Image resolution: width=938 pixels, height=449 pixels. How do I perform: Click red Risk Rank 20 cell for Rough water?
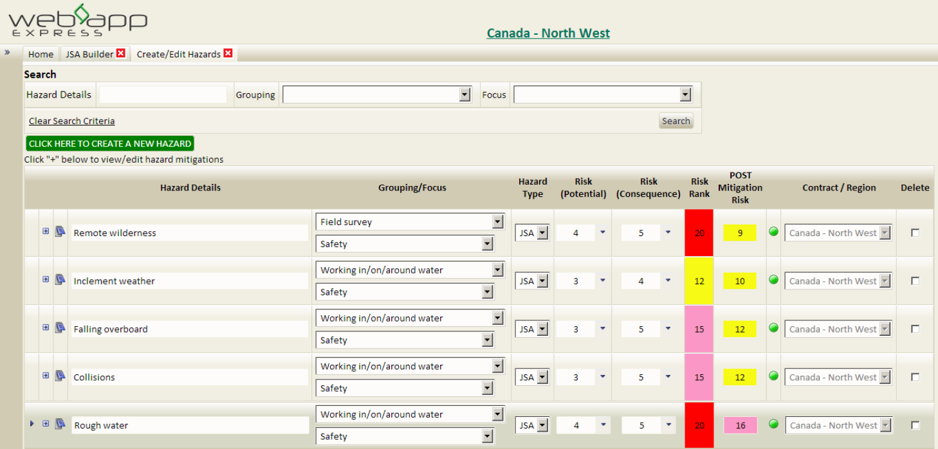[x=699, y=425]
